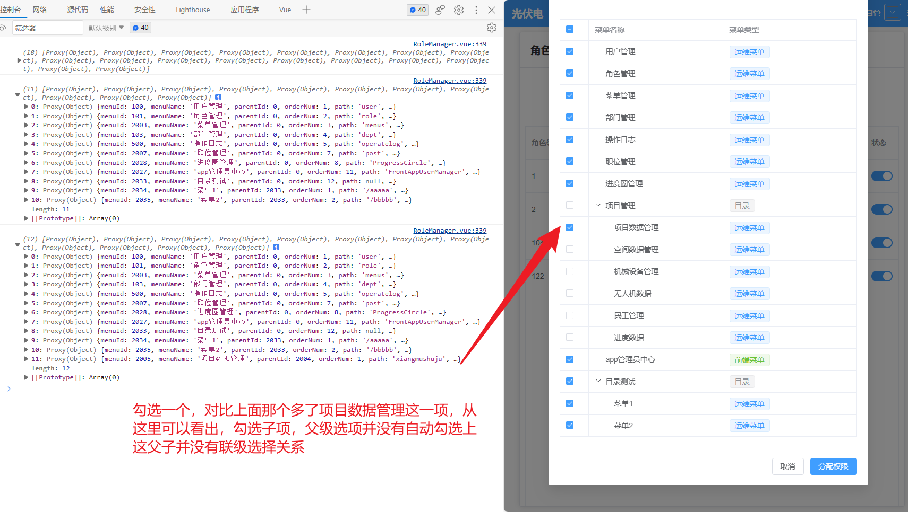
Task: Collapse the 项目管理 tree row
Action: coord(598,205)
